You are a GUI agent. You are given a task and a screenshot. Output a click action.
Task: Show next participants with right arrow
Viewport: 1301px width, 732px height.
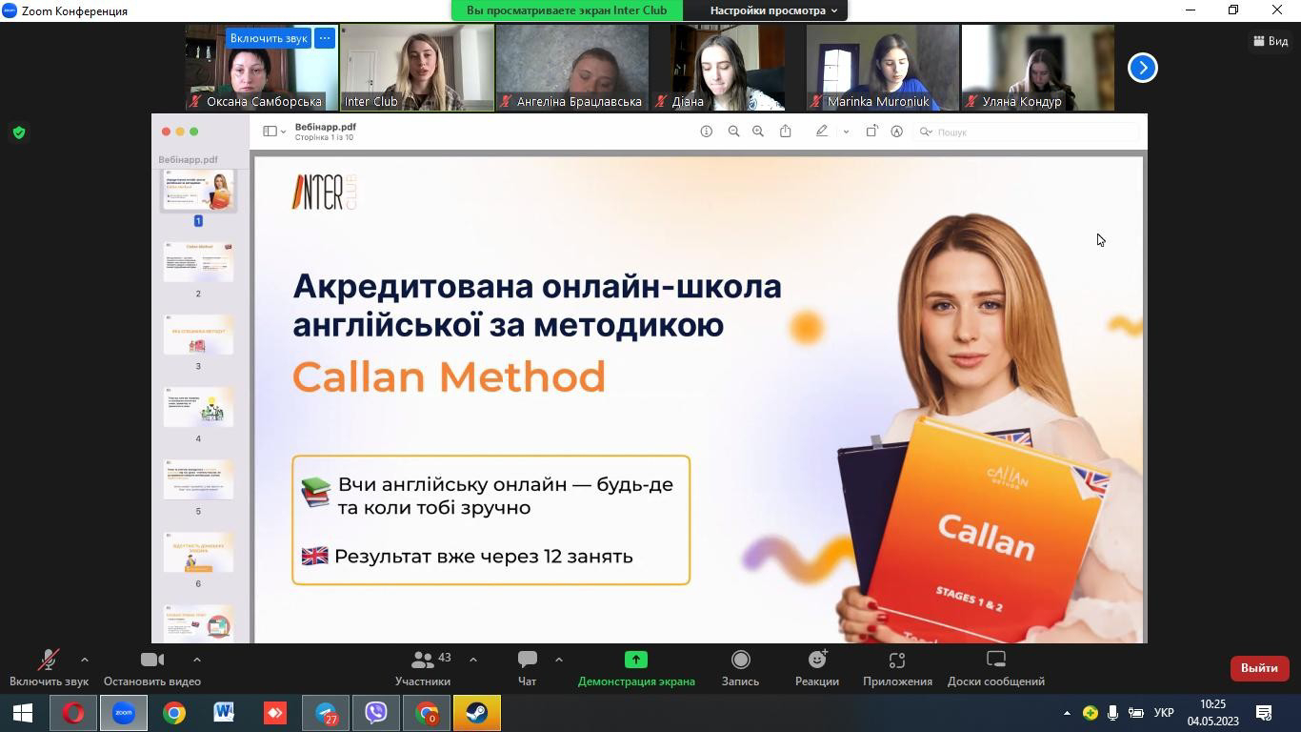(x=1142, y=68)
